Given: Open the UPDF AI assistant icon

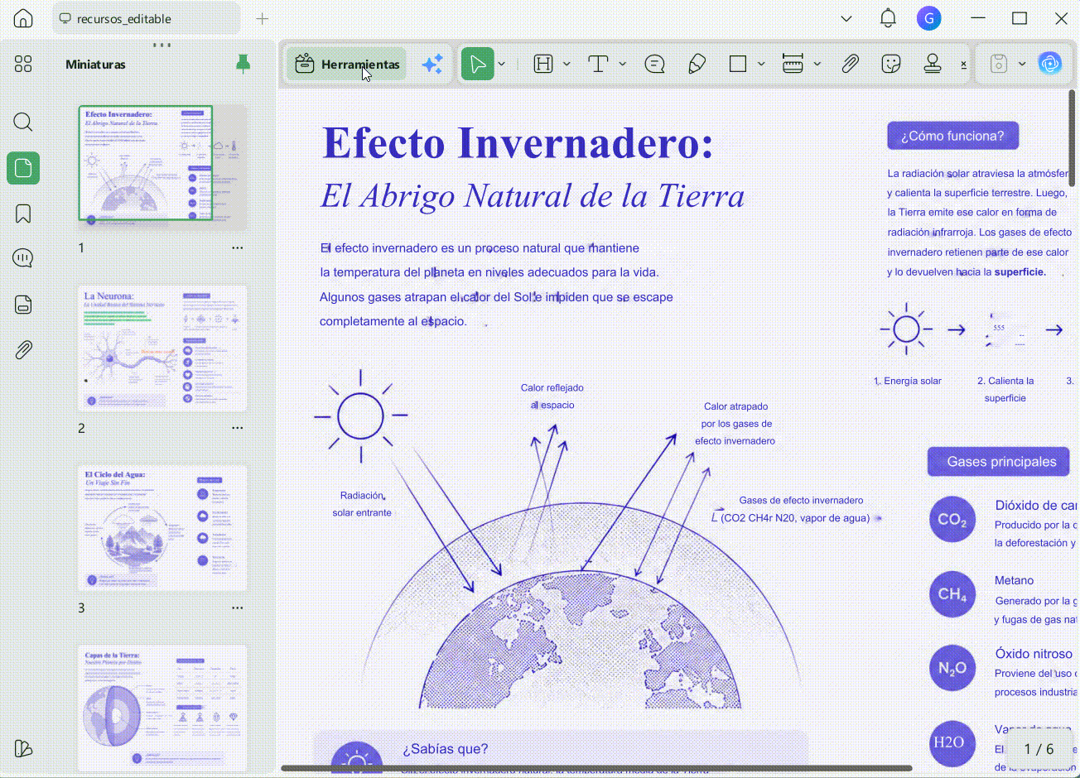Looking at the screenshot, I should pyautogui.click(x=1050, y=65).
